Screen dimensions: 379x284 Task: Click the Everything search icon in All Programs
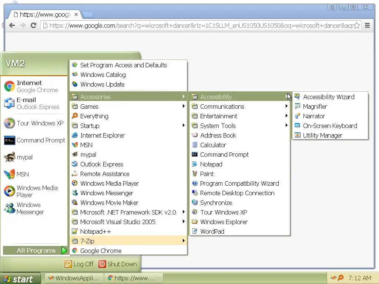coord(75,116)
